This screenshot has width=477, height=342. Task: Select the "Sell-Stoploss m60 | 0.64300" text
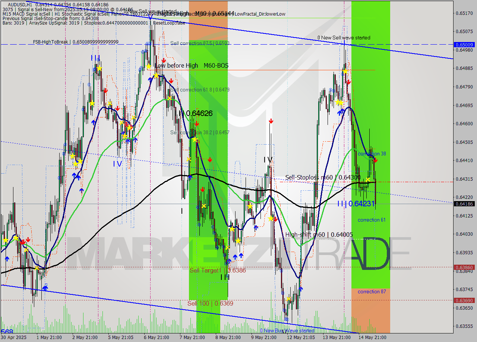point(323,178)
